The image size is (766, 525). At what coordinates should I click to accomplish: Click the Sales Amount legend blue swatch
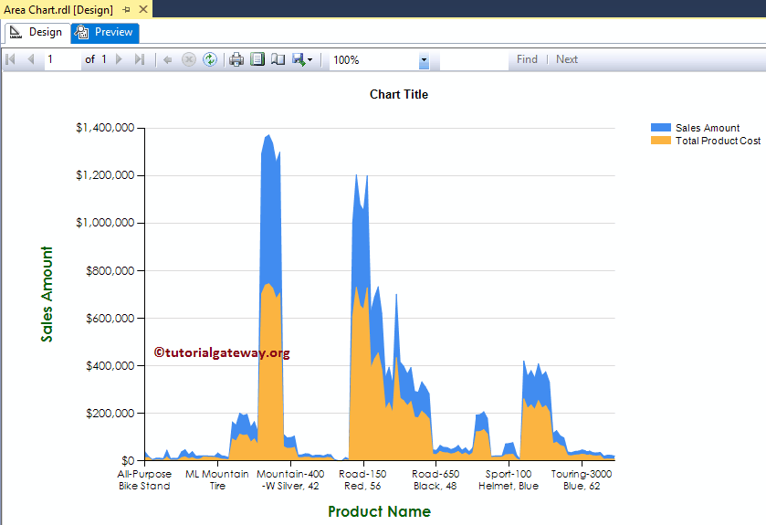(x=660, y=128)
